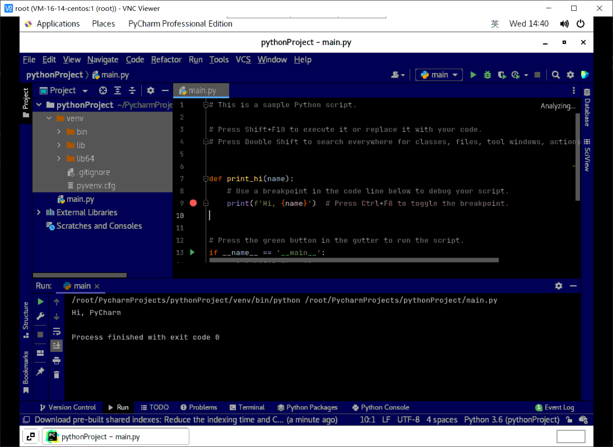This screenshot has height=447, width=613.
Task: Click the pythonProject taskbar window button
Action: coord(116,437)
